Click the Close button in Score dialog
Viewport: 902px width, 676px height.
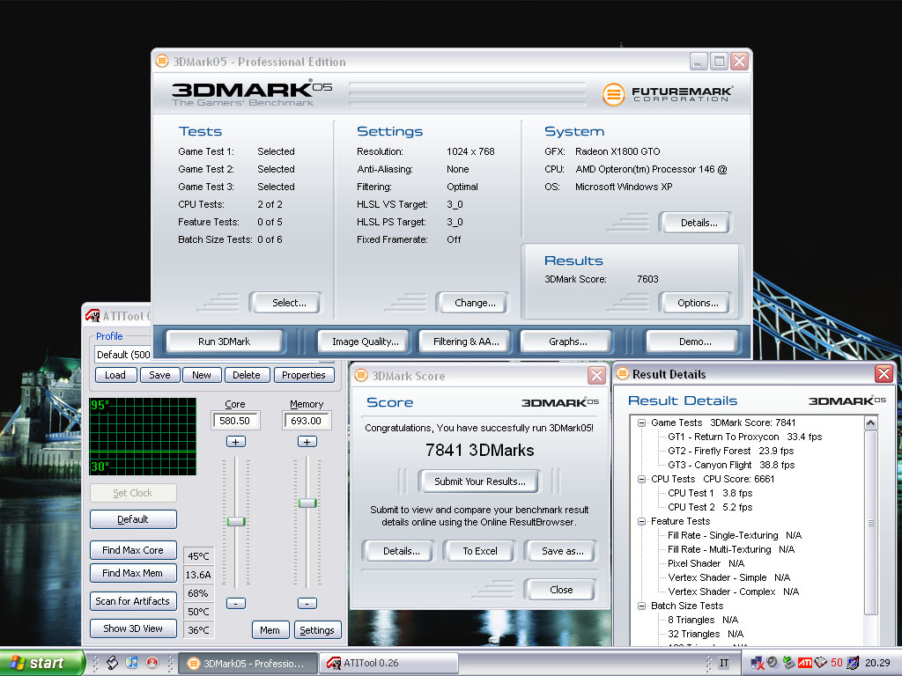561,590
